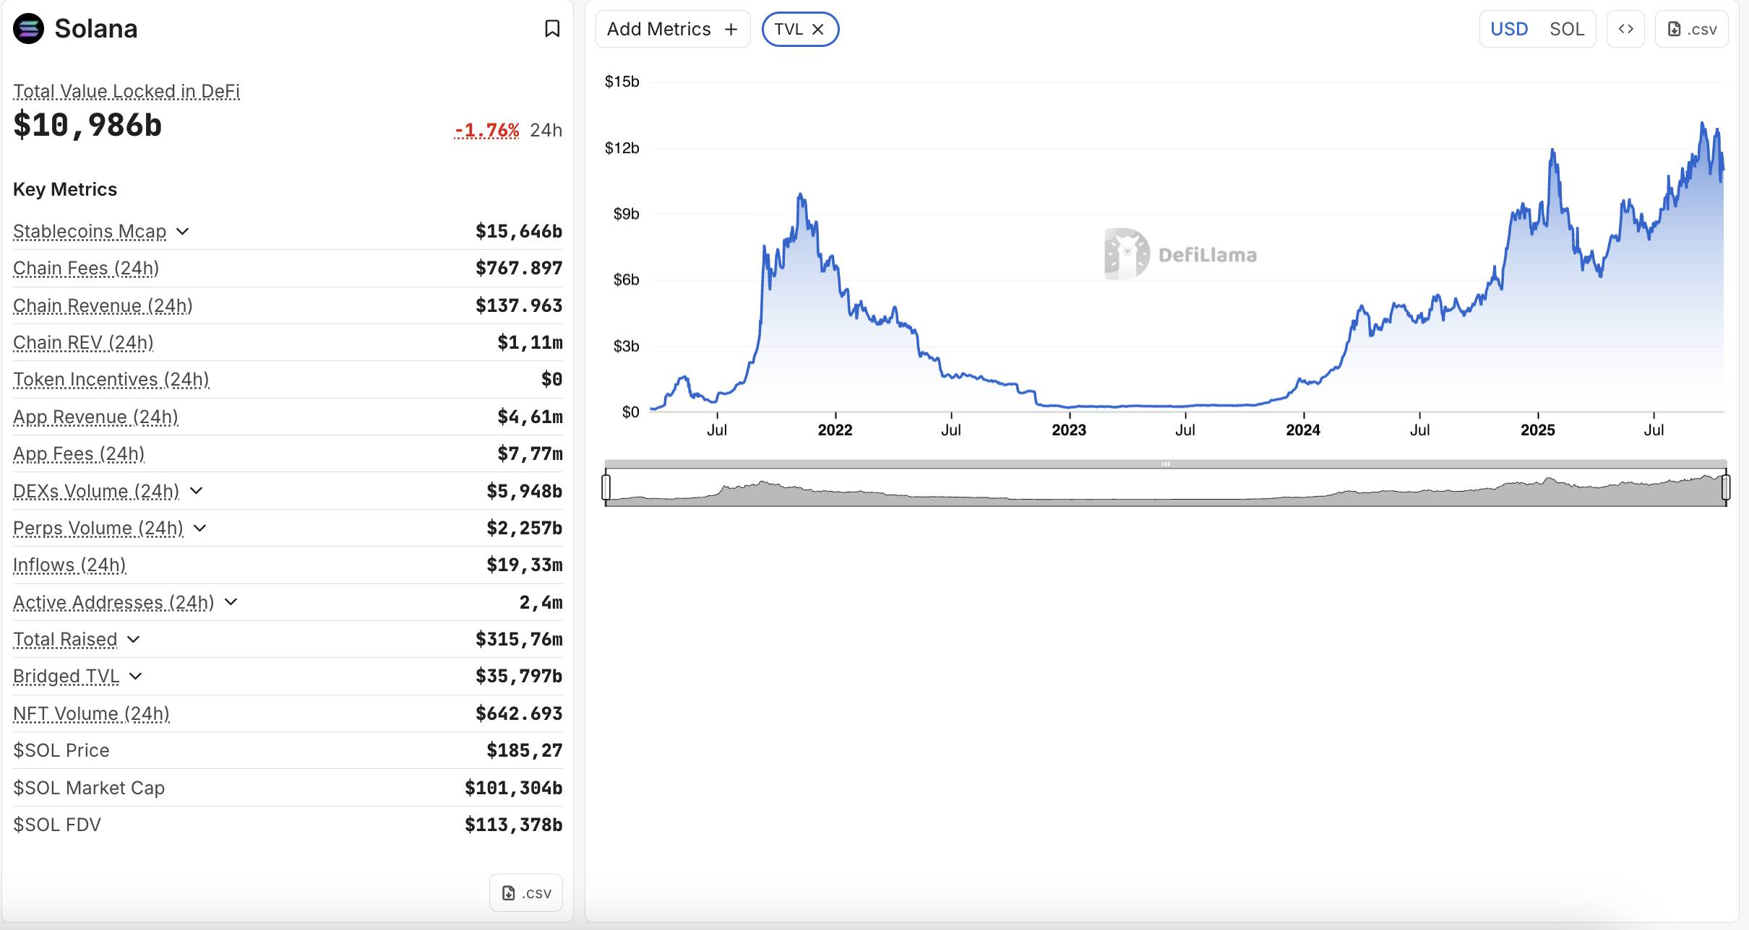The height and width of the screenshot is (930, 1749).
Task: Bookmark the Solana chain page
Action: click(x=552, y=29)
